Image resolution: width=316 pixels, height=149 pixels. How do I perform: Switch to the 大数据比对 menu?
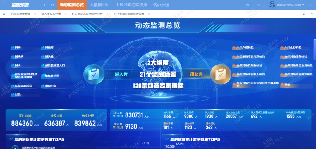99,5
